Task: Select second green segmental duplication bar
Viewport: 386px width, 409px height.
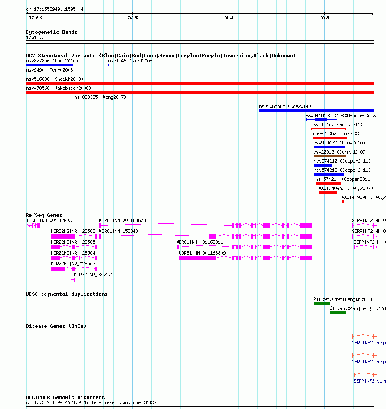Action: tap(337, 313)
